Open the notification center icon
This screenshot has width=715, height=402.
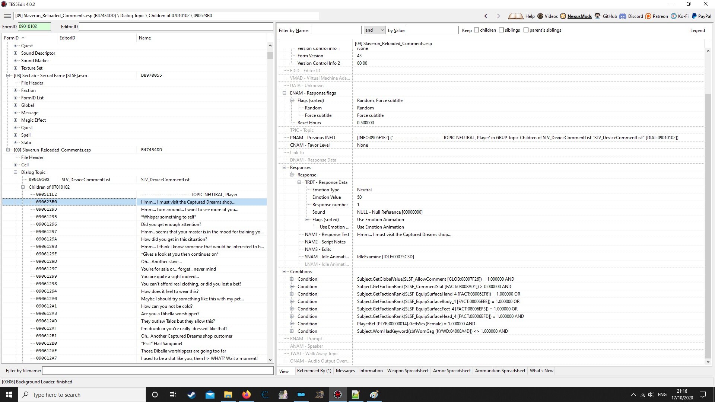pyautogui.click(x=703, y=395)
